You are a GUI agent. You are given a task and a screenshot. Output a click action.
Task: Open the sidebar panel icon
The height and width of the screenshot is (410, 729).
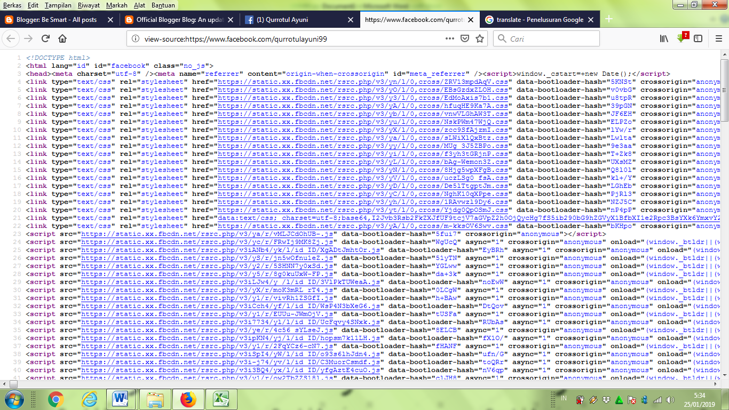(698, 38)
